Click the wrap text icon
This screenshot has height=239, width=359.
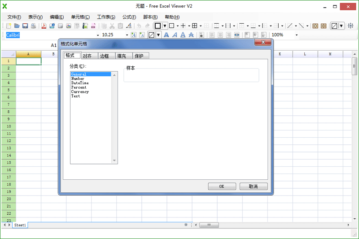pyautogui.click(x=201, y=35)
